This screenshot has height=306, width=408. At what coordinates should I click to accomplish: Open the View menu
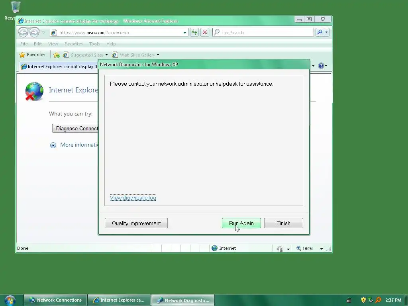tap(53, 44)
